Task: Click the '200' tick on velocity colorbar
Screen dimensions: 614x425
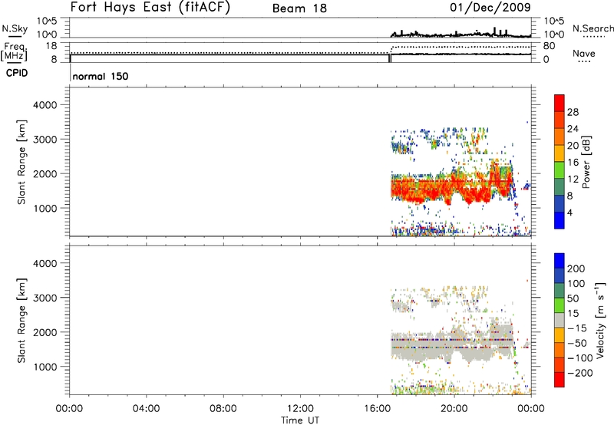Action: coord(576,269)
